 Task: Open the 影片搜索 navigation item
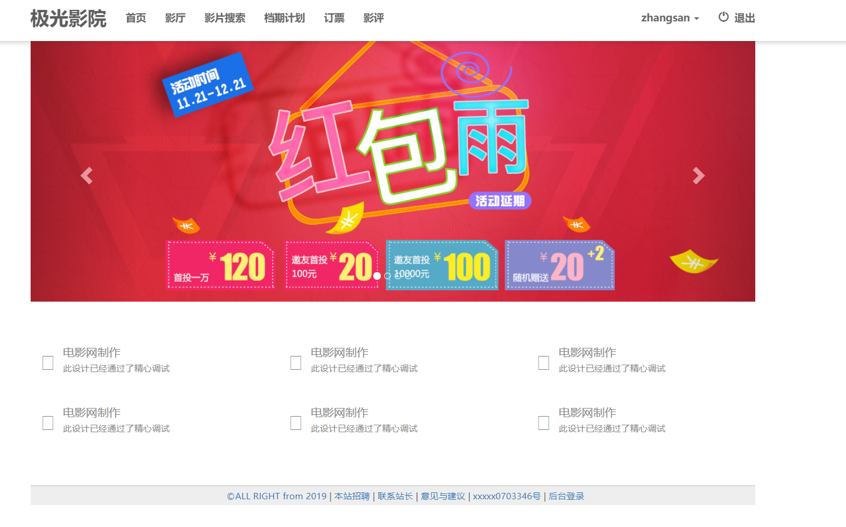tap(225, 18)
